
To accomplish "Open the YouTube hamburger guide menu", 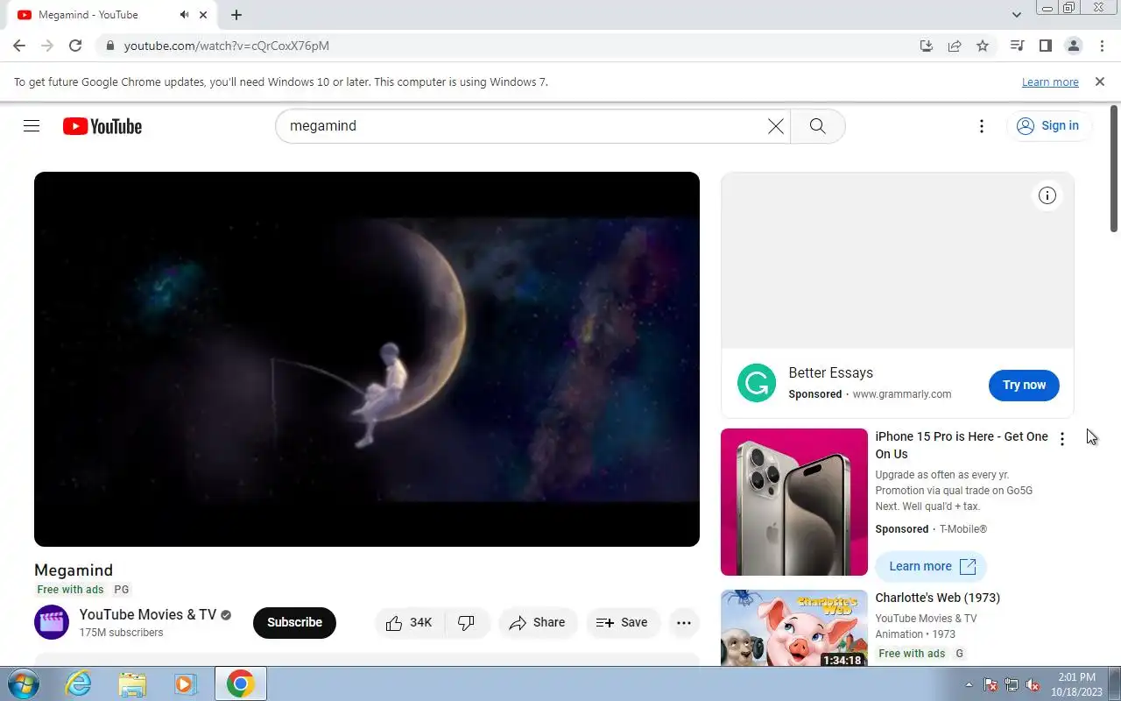I will point(32,126).
